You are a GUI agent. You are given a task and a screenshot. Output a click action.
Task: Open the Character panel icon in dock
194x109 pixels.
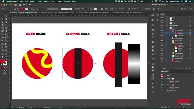point(157,15)
